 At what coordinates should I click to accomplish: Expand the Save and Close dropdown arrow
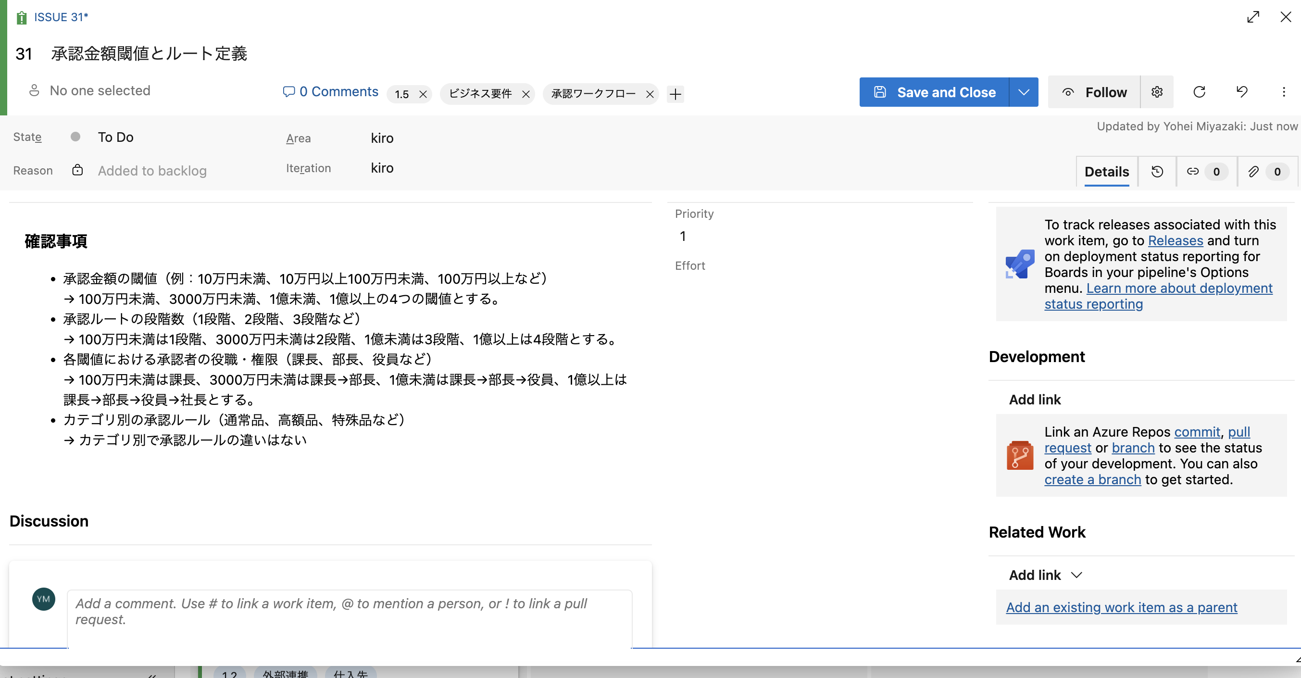pyautogui.click(x=1024, y=92)
